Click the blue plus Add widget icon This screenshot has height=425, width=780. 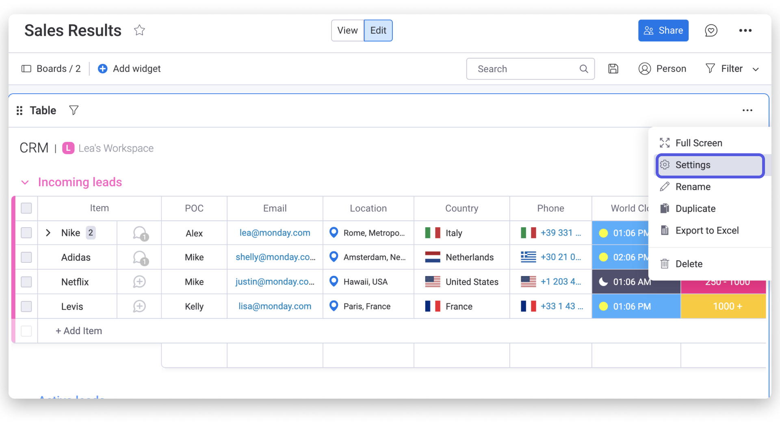[x=103, y=69]
